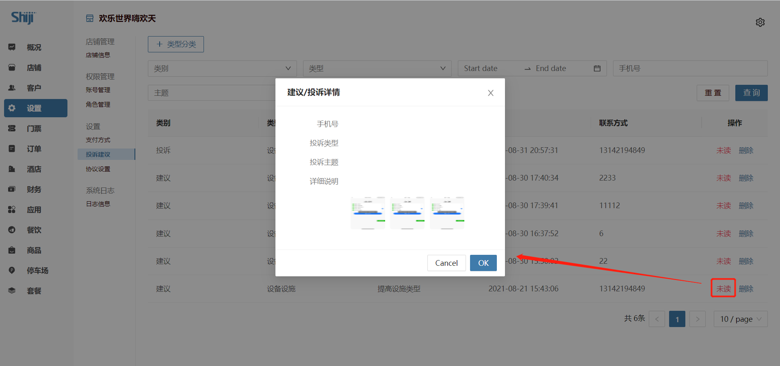Click the 店铺 store sidebar icon
The width and height of the screenshot is (780, 366).
(x=12, y=67)
